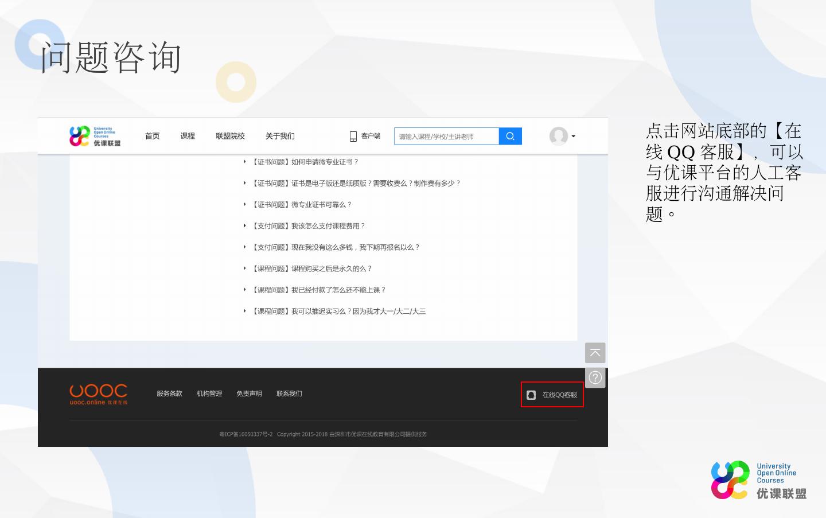Expand the 如何申请微专业证书 question
The width and height of the screenshot is (826, 518).
pyautogui.click(x=305, y=162)
